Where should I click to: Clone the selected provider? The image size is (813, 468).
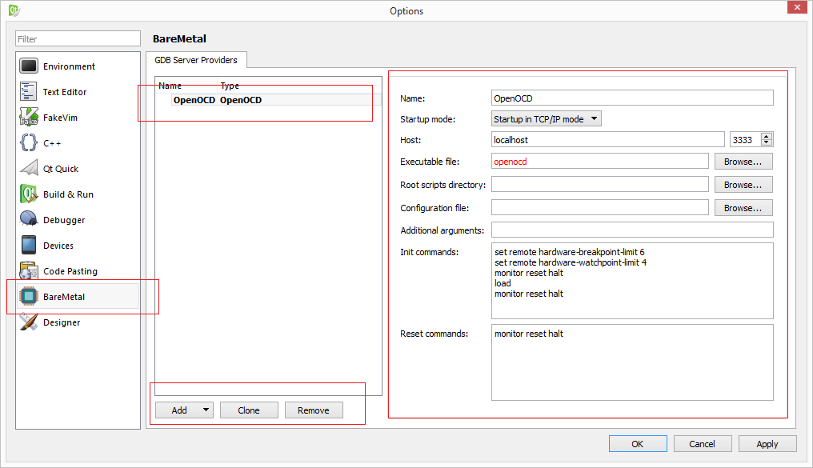[249, 410]
